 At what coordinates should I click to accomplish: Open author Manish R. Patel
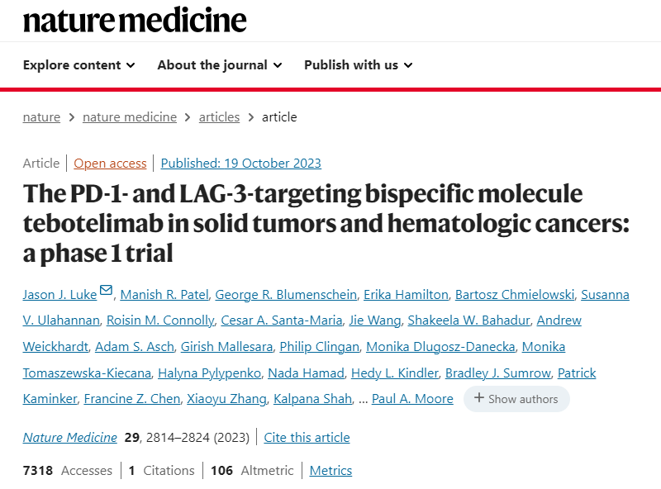click(164, 295)
